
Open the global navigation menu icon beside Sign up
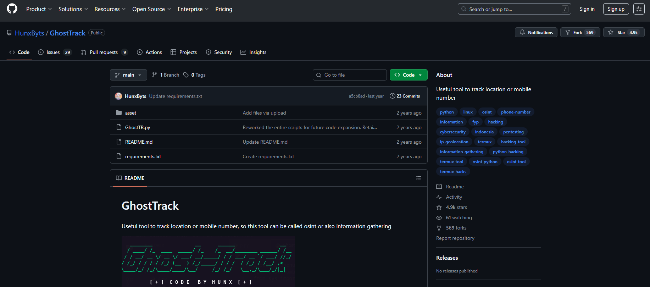pyautogui.click(x=639, y=9)
